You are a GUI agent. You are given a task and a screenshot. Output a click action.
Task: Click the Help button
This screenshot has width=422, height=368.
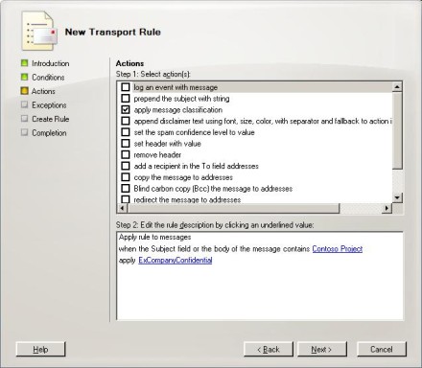coord(40,349)
